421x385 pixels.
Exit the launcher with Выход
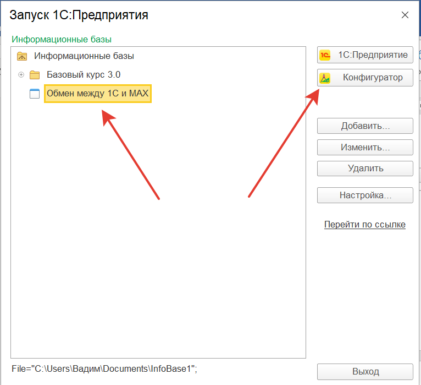tap(365, 372)
